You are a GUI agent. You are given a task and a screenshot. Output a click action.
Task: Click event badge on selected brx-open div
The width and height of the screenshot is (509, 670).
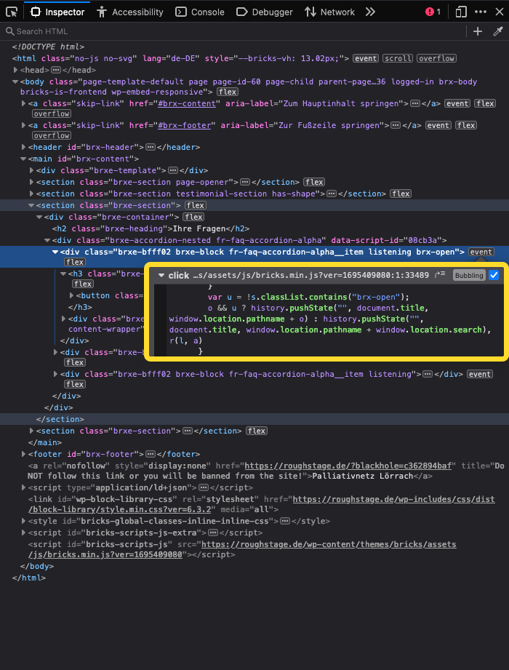[x=481, y=252]
